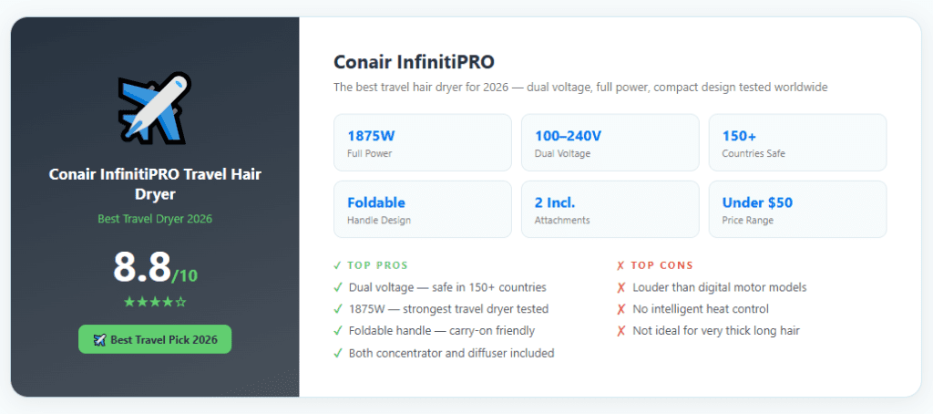Click the large airplane emoji icon
933x414 pixels.
(155, 108)
